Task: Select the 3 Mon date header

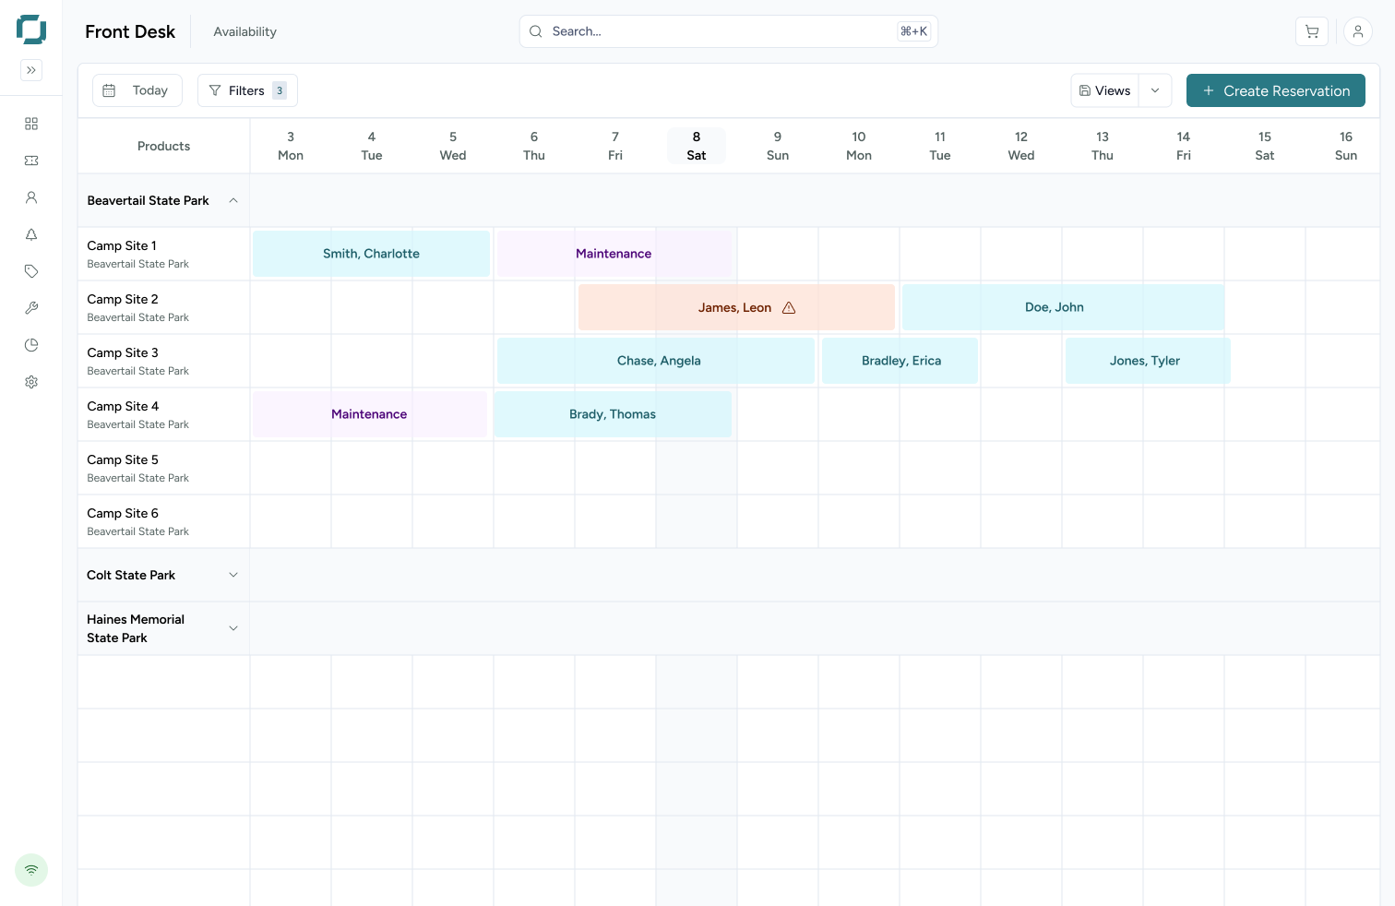Action: tap(291, 146)
